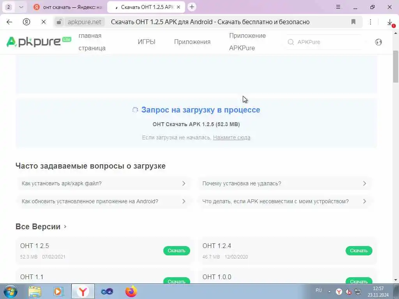The height and width of the screenshot is (299, 399).
Task: Open Windows Start menu orb
Action: click(x=10, y=292)
